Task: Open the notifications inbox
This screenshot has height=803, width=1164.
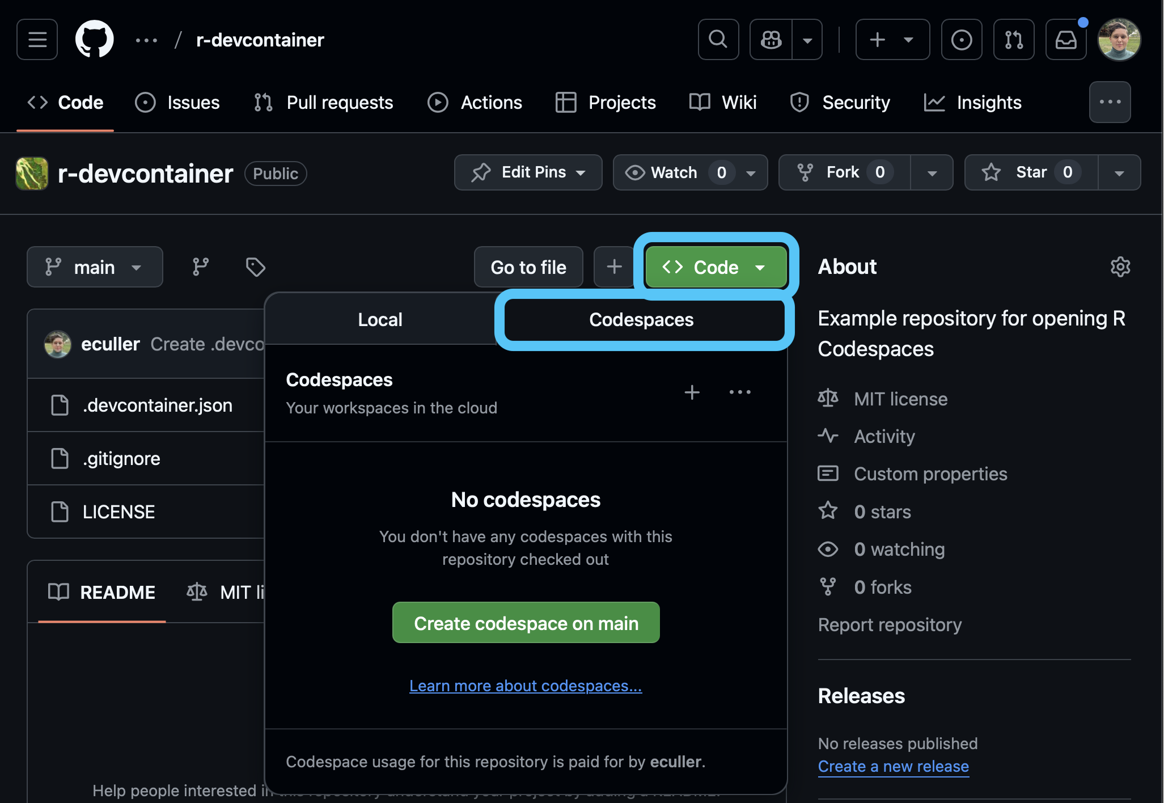Action: [x=1066, y=40]
